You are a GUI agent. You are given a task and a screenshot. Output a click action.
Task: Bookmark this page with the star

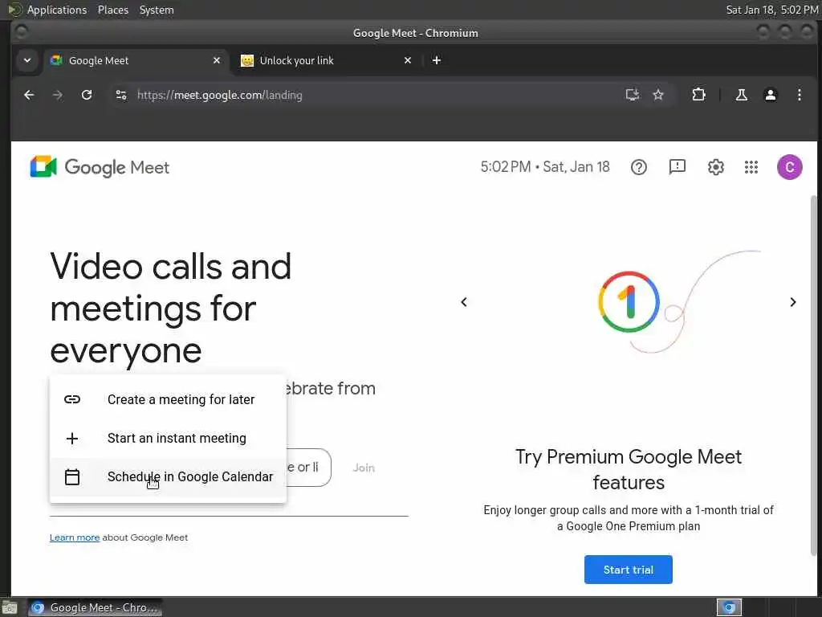pos(658,95)
